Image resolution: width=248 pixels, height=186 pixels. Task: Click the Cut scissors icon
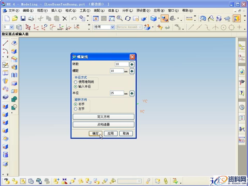click(40, 18)
